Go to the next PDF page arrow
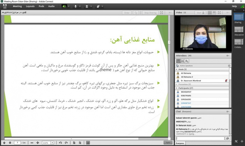245x146 pixels. tap(10, 143)
